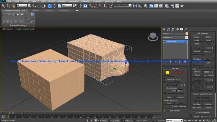This screenshot has width=217, height=122.
Task: Select the Polygon sub-object level icon
Action: point(178,72)
